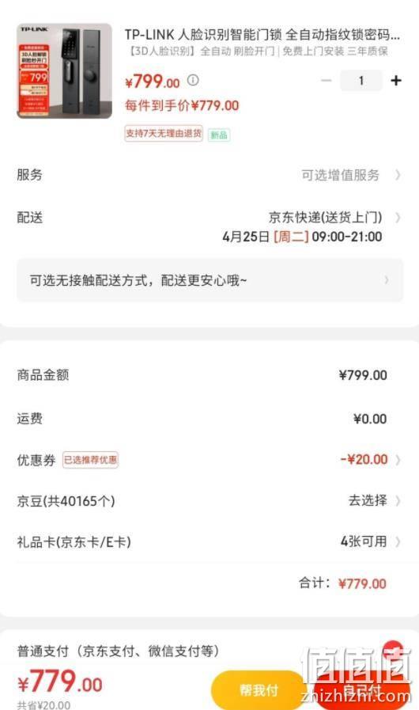The height and width of the screenshot is (710, 419).
Task: Tap the 支持7天无理由退货 tag
Action: pyautogui.click(x=164, y=134)
